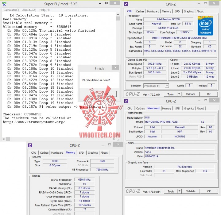Click Super PI horizontal scrollbar right arrow
Screen dimensions: 221x215
114,139
